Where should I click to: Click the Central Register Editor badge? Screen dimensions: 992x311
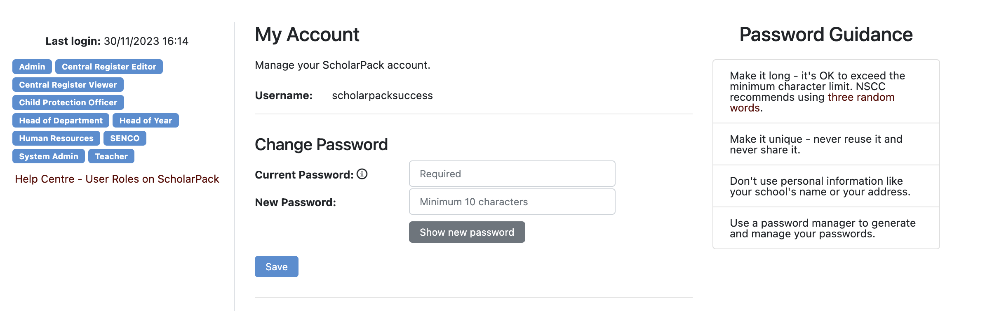pyautogui.click(x=109, y=67)
